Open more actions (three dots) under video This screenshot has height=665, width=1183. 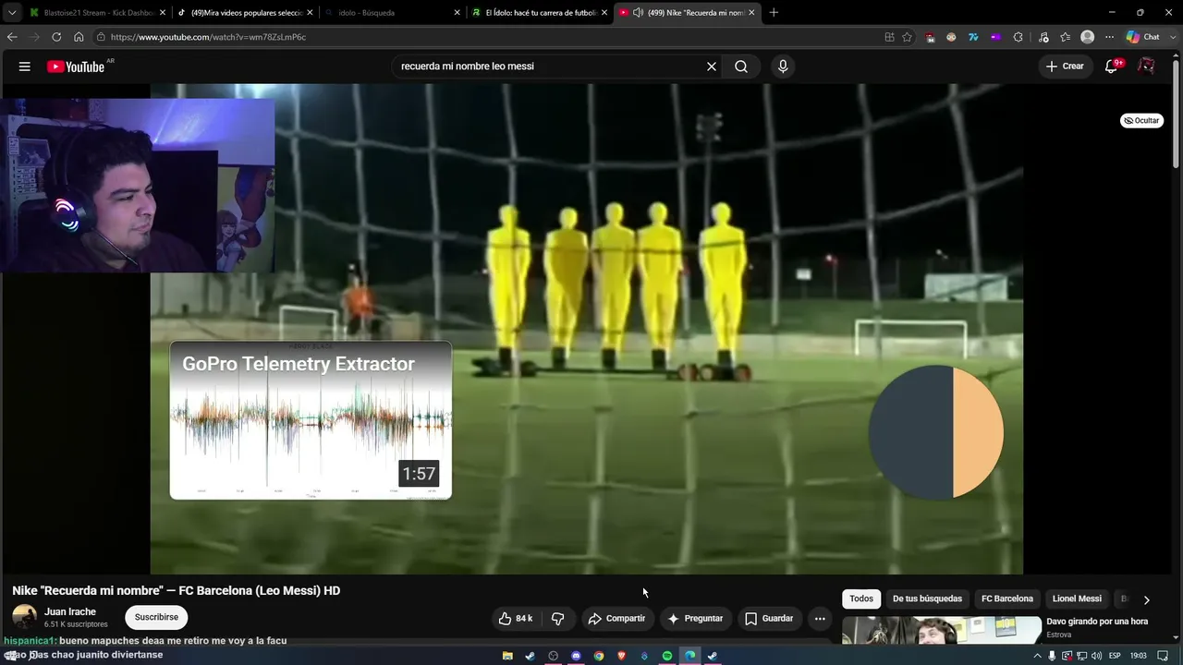[x=820, y=619]
